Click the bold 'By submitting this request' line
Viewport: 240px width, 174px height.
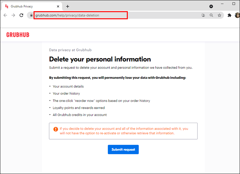click(x=118, y=78)
